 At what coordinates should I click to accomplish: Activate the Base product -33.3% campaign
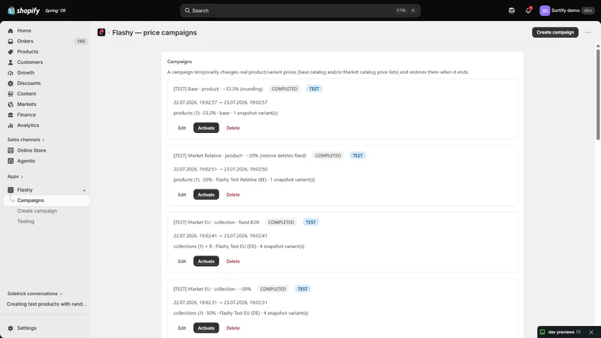(206, 128)
